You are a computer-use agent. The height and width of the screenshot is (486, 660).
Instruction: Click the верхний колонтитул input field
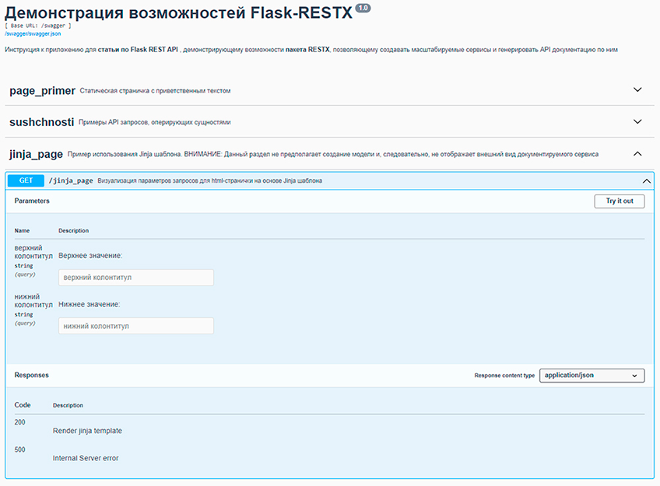(x=135, y=278)
